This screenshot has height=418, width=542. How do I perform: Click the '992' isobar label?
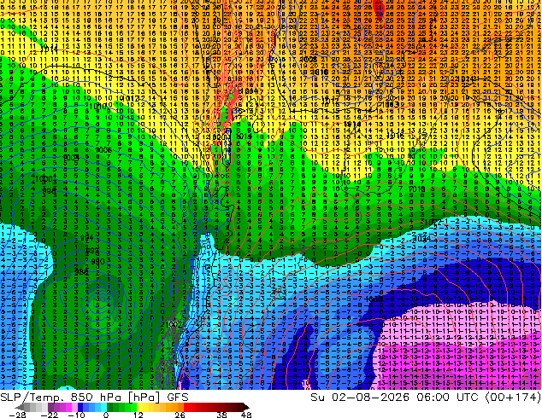coord(92,251)
